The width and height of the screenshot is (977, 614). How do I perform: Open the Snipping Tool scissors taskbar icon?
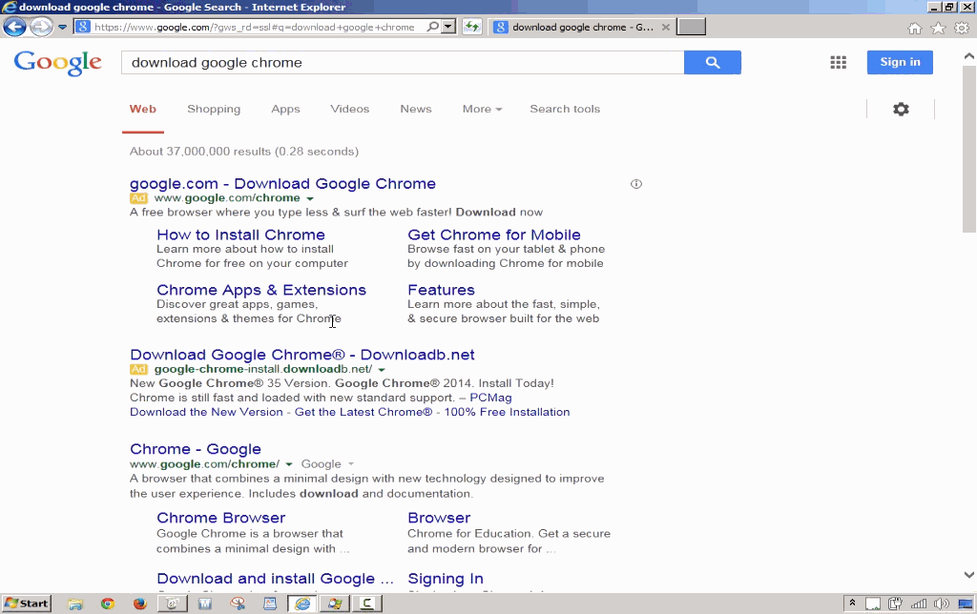tap(238, 604)
